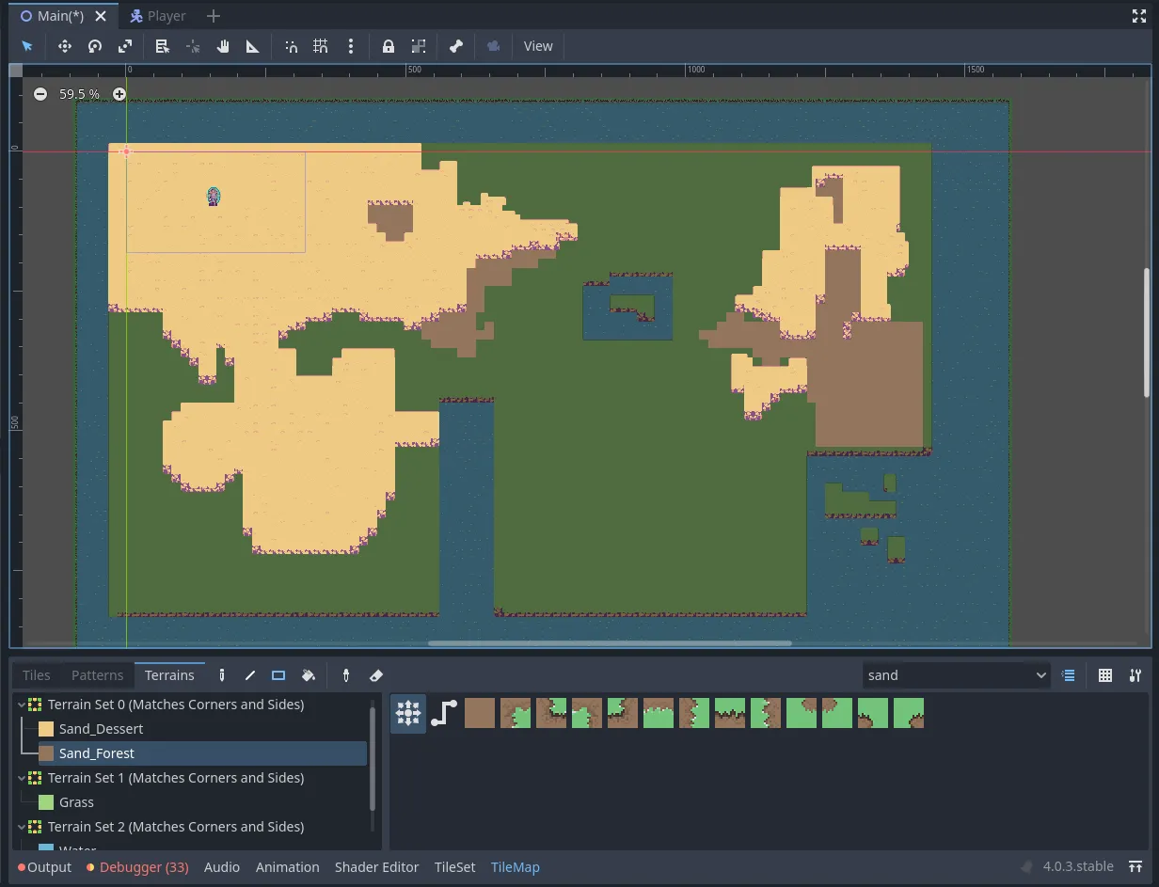Click the Grass color swatch

[x=46, y=802]
